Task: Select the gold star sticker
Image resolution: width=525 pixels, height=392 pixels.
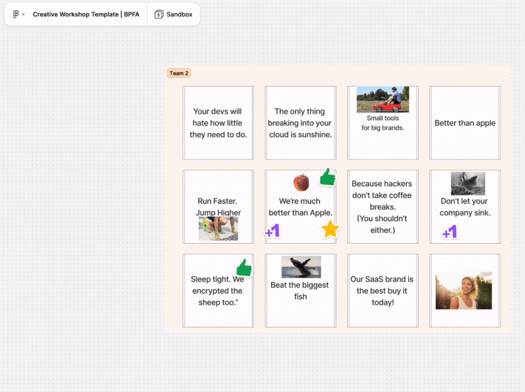Action: 330,229
